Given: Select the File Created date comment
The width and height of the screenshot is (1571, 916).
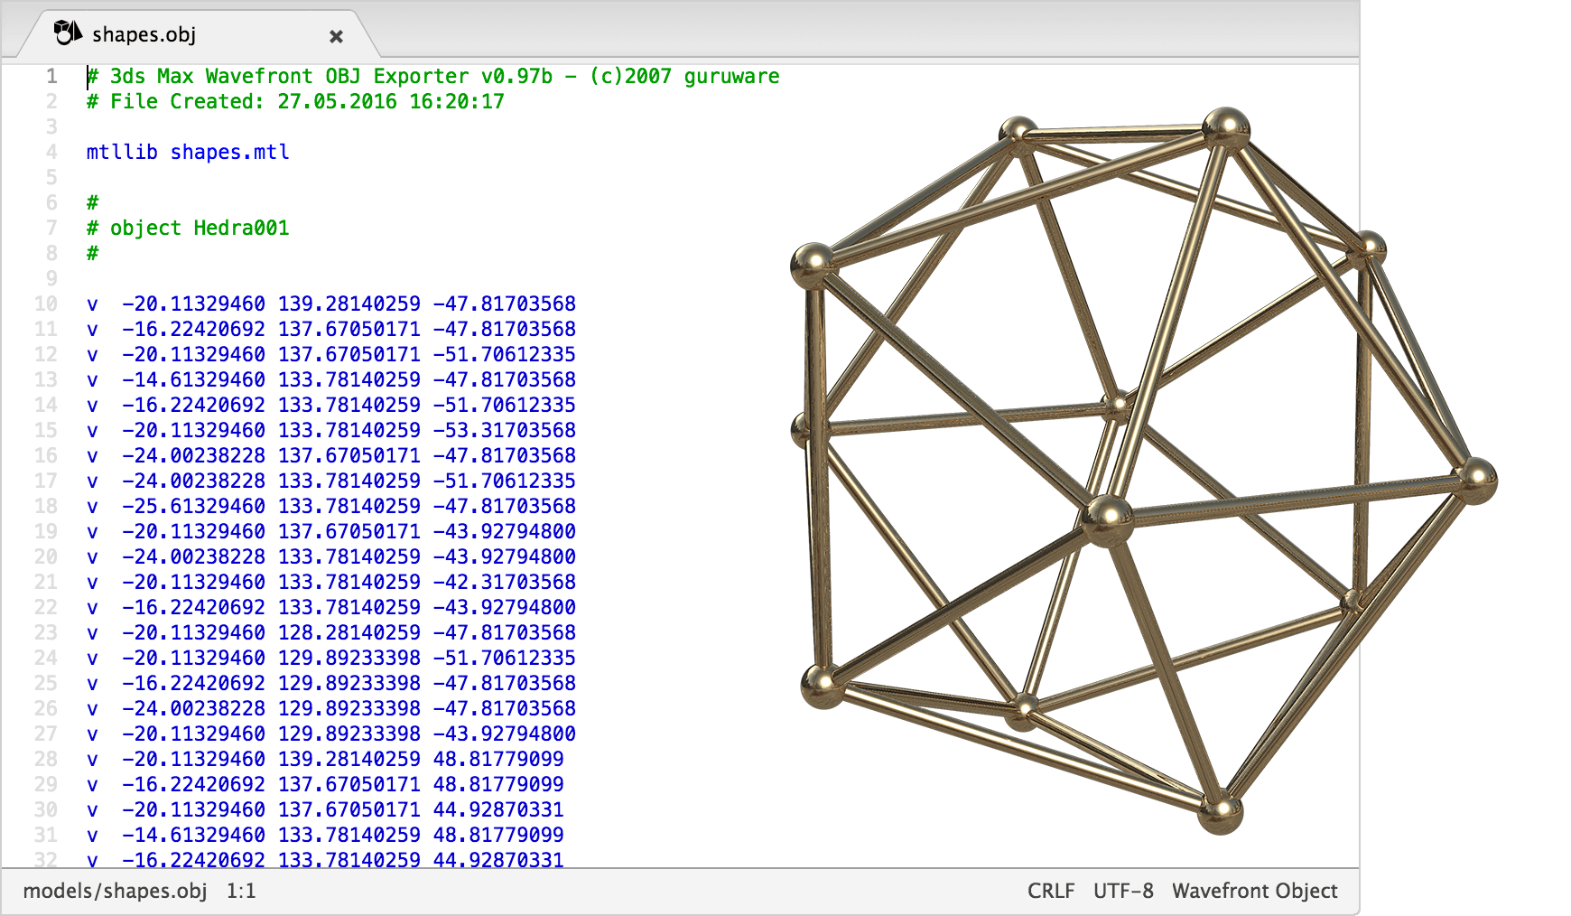Looking at the screenshot, I should coord(293,101).
